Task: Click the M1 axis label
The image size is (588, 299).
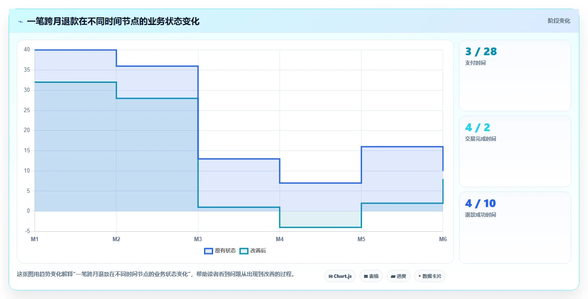Action: [x=35, y=239]
